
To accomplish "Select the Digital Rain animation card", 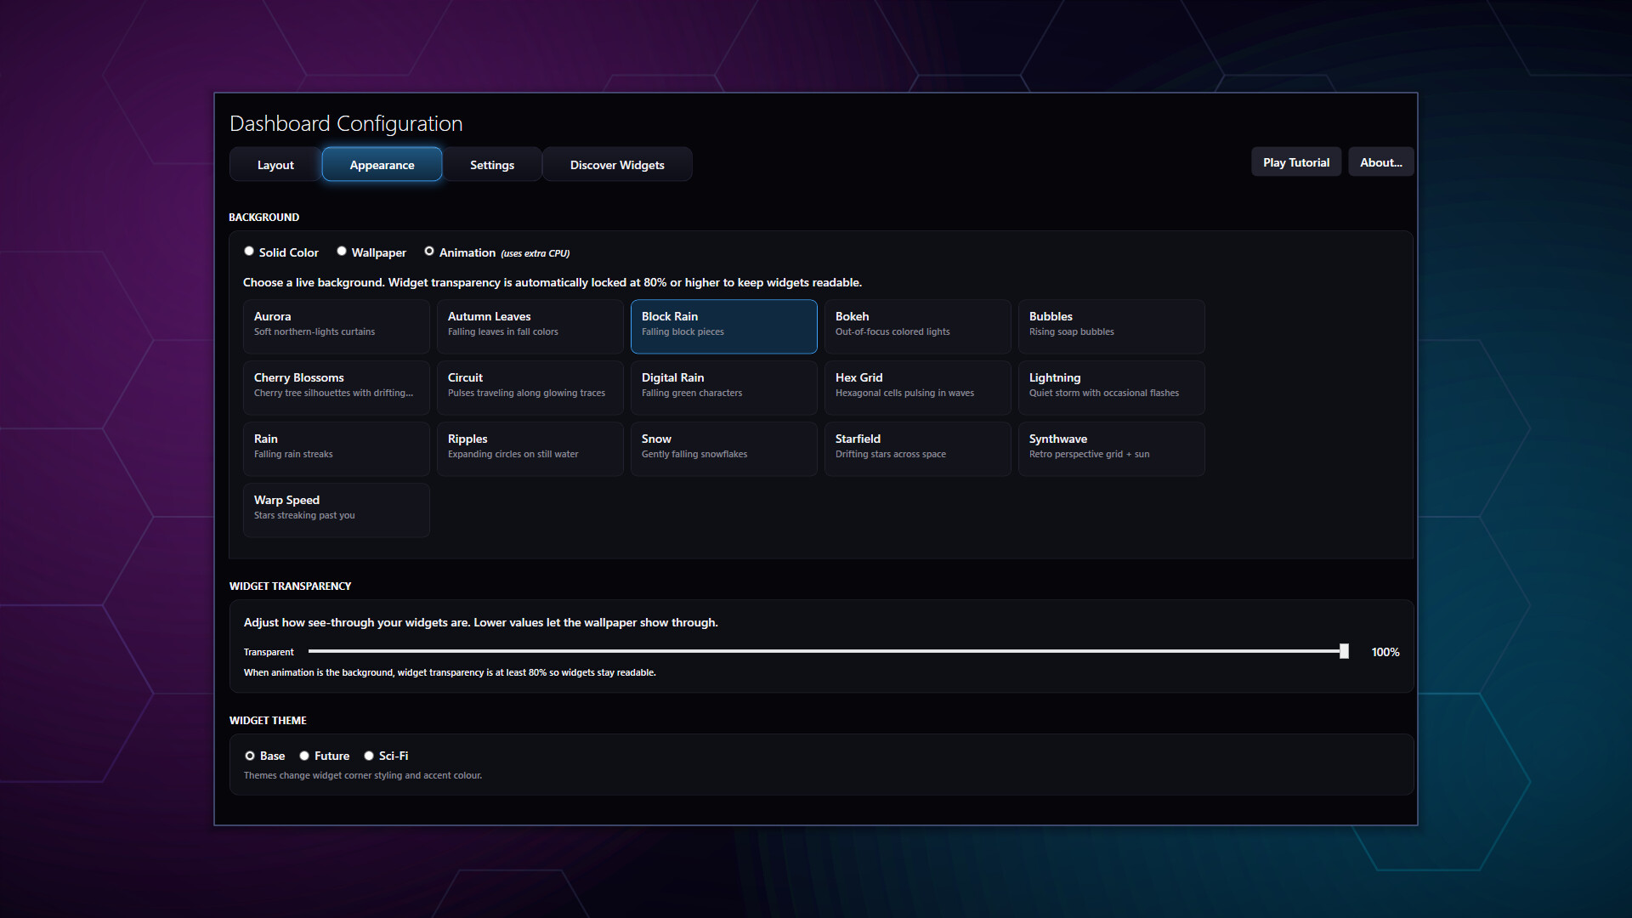I will [x=724, y=388].
